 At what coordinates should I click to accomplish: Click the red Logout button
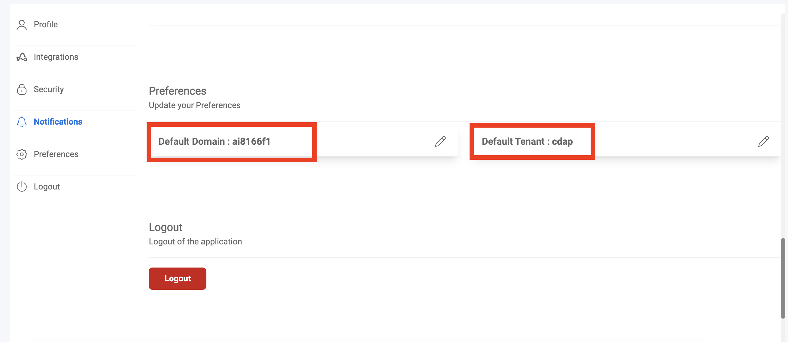[178, 278]
